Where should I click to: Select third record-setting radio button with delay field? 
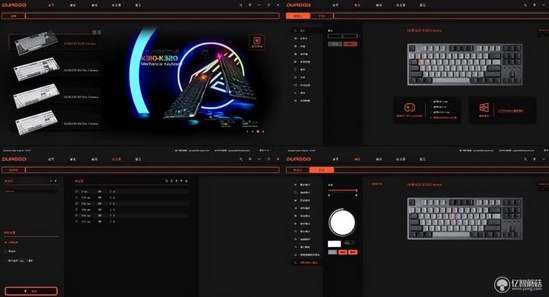pos(5,261)
